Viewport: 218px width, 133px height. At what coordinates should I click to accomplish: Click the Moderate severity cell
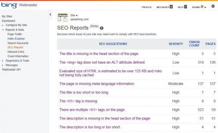[176, 84]
